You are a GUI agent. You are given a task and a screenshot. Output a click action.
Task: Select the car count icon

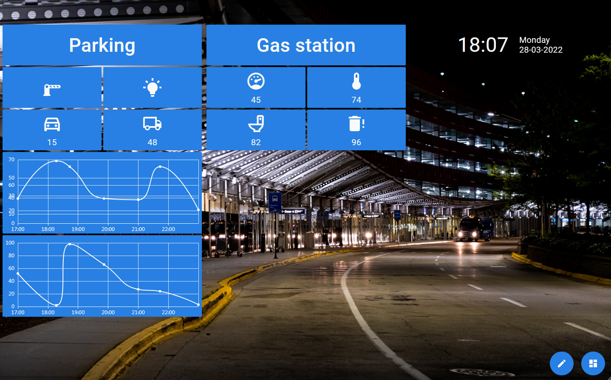(52, 124)
